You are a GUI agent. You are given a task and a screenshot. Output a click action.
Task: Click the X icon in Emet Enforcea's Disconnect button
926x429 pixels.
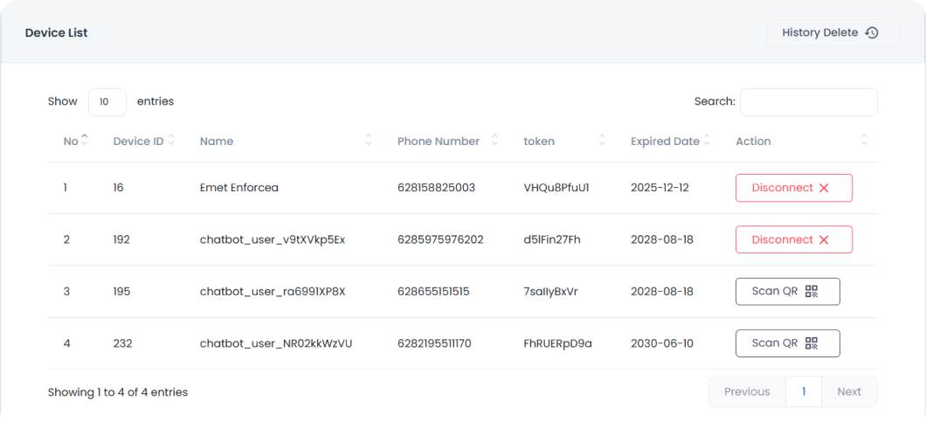[824, 188]
